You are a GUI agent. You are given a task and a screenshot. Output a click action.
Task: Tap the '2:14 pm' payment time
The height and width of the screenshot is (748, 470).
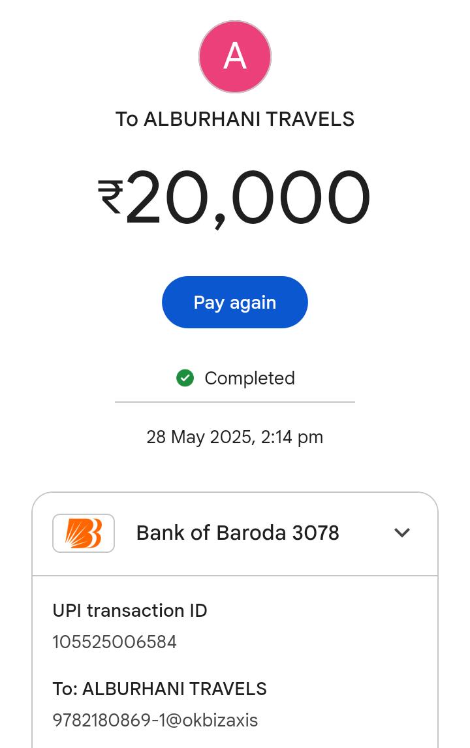[292, 437]
